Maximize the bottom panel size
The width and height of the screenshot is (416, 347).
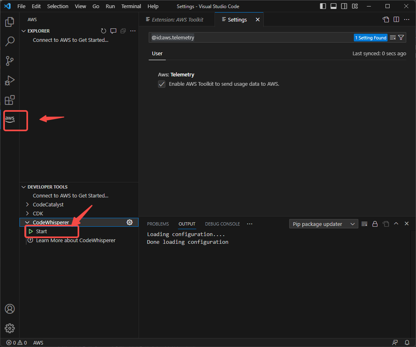click(x=396, y=223)
